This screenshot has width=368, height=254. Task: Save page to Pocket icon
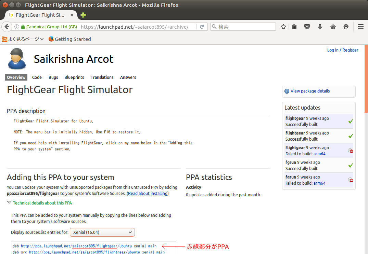click(x=307, y=27)
